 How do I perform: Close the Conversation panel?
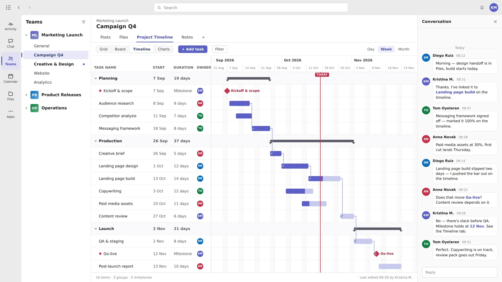coord(495,22)
